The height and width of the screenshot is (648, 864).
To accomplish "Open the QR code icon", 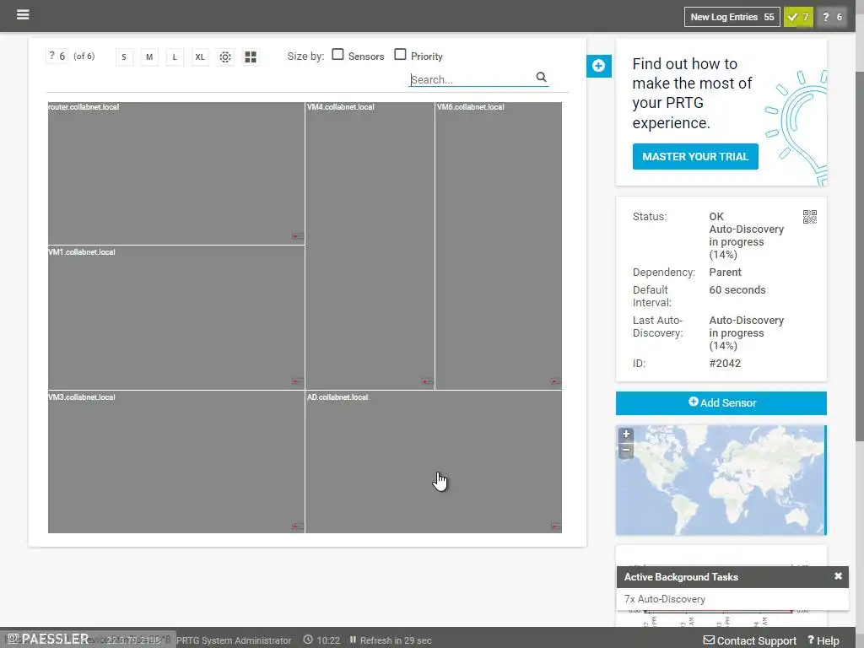I will click(809, 217).
